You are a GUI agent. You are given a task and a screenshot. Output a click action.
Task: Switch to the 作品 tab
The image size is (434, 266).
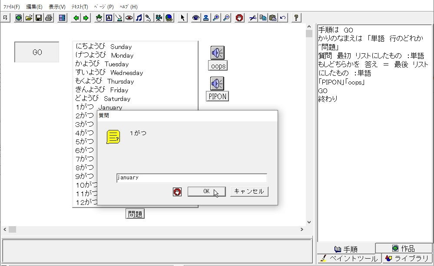tap(404, 248)
